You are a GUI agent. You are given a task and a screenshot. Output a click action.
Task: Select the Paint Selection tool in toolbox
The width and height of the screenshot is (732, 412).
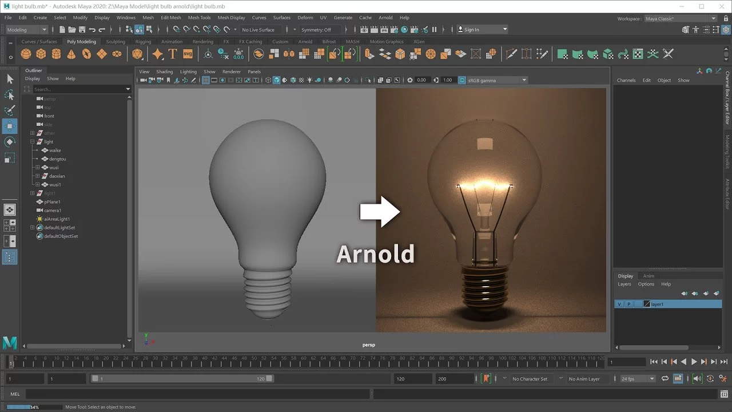10,110
